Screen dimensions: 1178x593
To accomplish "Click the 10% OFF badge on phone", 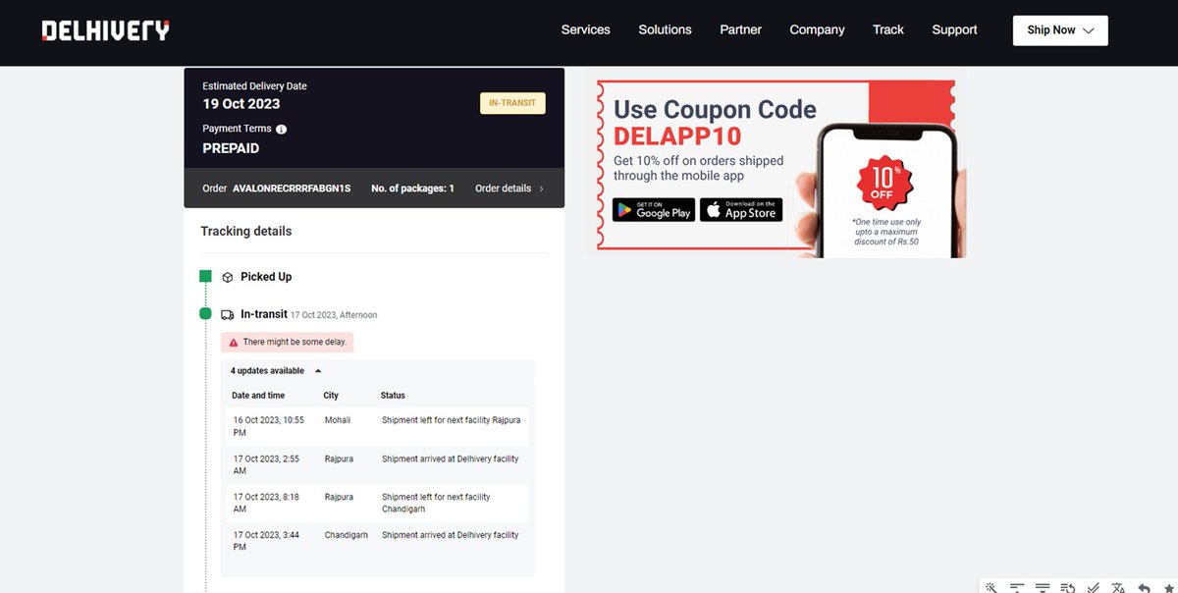I will (x=884, y=183).
